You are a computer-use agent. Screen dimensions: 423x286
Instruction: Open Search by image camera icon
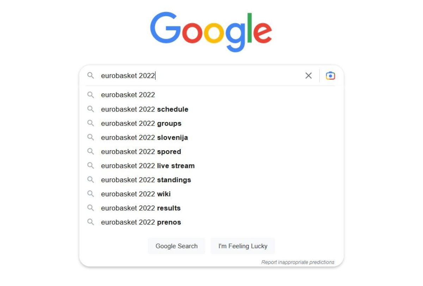[x=330, y=76]
